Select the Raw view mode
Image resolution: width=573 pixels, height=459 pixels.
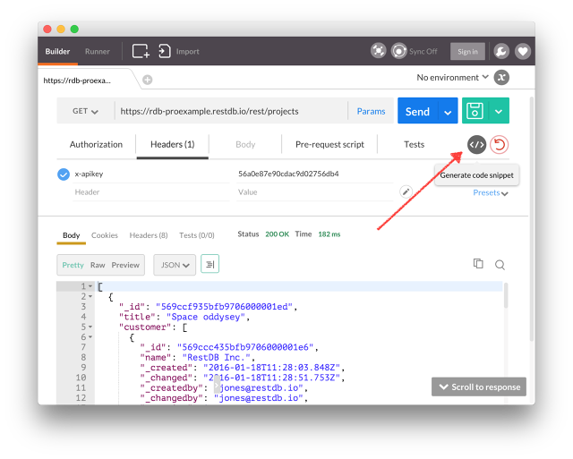click(x=98, y=265)
